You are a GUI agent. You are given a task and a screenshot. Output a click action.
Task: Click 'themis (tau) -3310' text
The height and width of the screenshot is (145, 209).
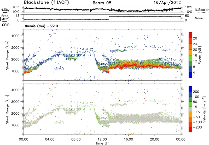point(41,26)
